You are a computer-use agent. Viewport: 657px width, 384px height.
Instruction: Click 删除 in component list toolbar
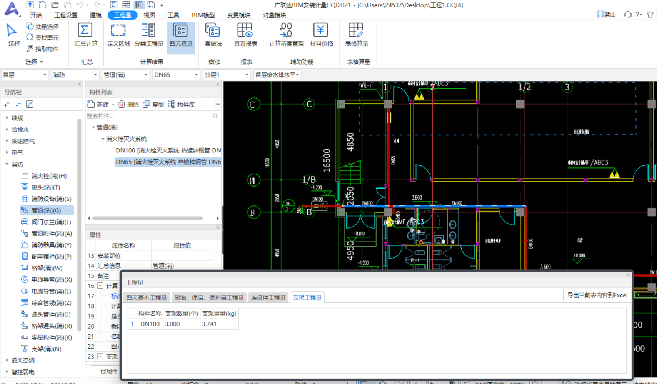point(128,104)
